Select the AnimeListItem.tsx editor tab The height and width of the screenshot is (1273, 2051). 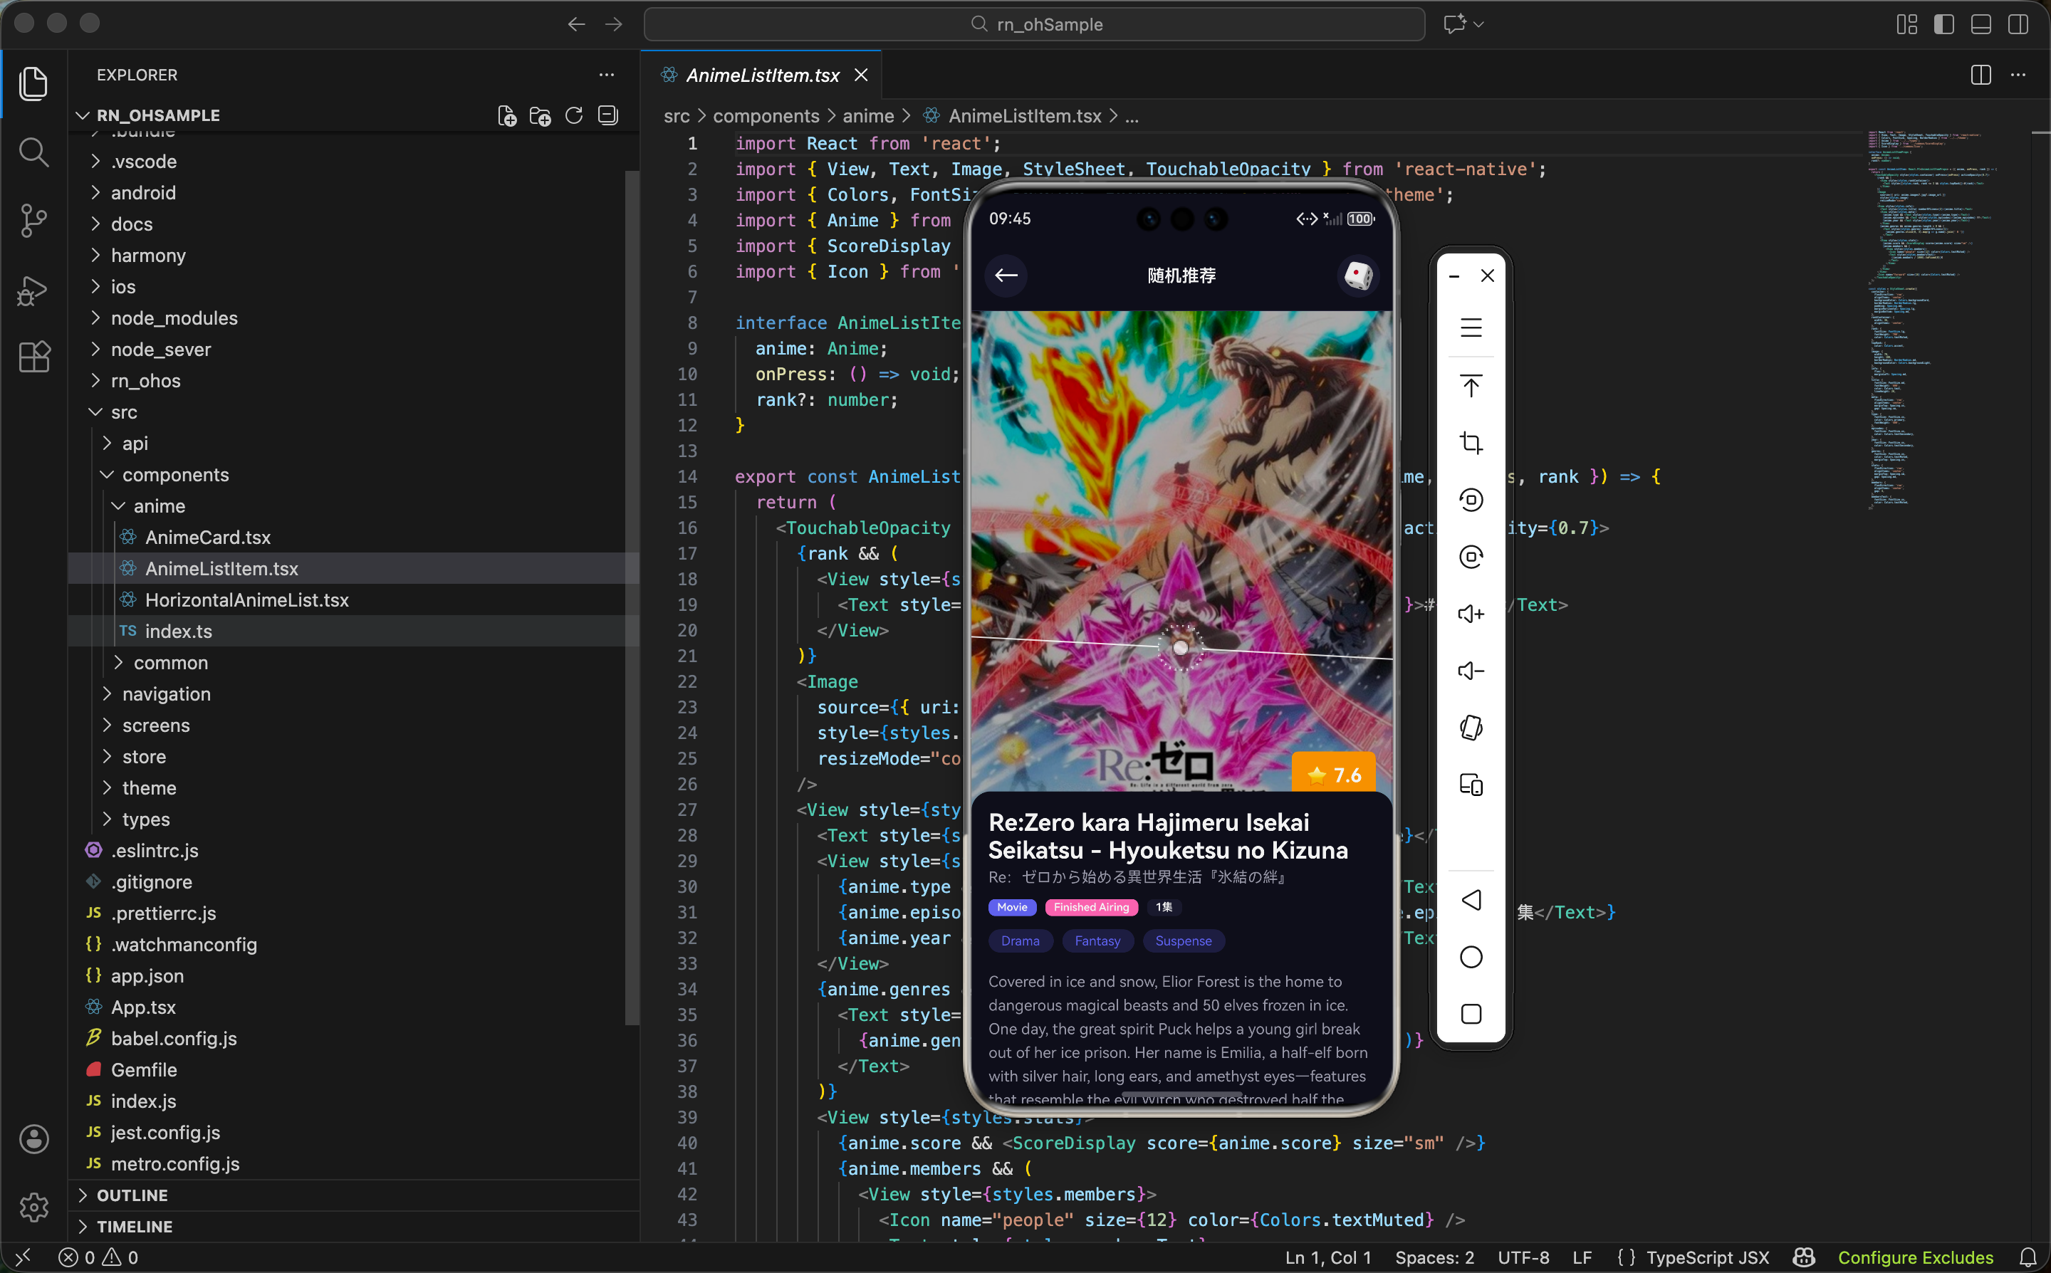tap(762, 75)
